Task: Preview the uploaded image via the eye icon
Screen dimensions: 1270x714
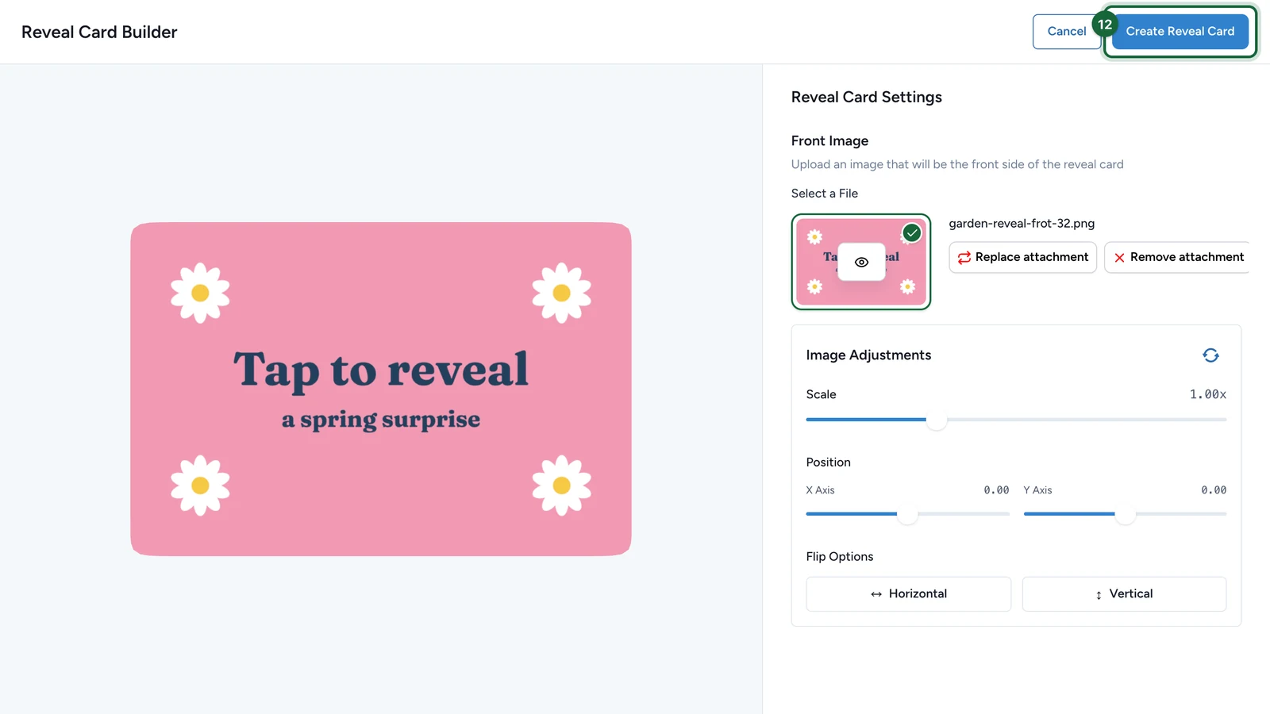Action: 861,262
